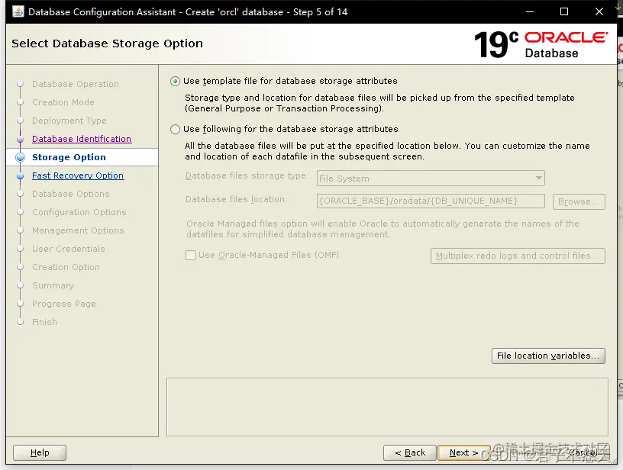This screenshot has height=470, width=623.
Task: Click 'Finish' step text
Action: [x=44, y=322]
